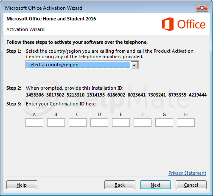This screenshot has width=213, height=196.
Task: Click the Office logo icon
Action: [168, 24]
